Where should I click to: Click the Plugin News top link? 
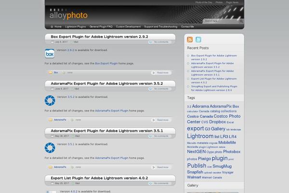point(232,2)
